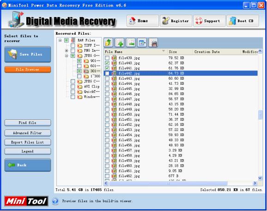Select the Window folder in tree

pos(91,97)
